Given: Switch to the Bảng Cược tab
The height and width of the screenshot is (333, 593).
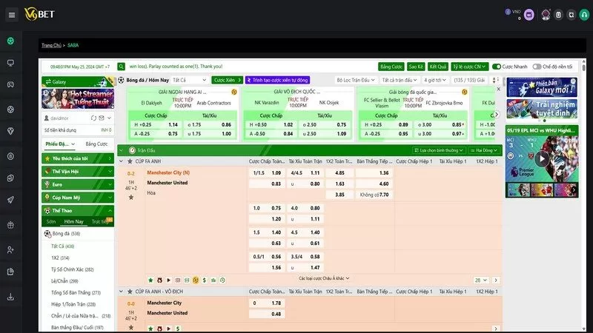Looking at the screenshot, I should [96, 144].
